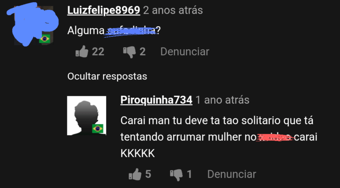Click the like count 5 on reply
340x188 pixels.
(x=148, y=174)
